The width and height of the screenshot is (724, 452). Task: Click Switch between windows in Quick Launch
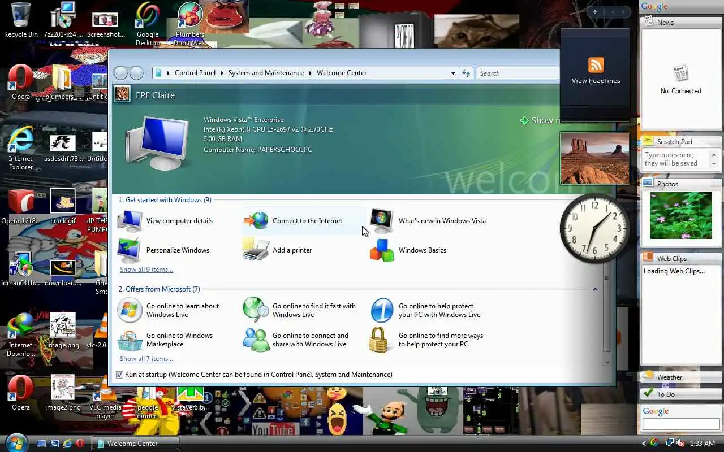click(54, 444)
